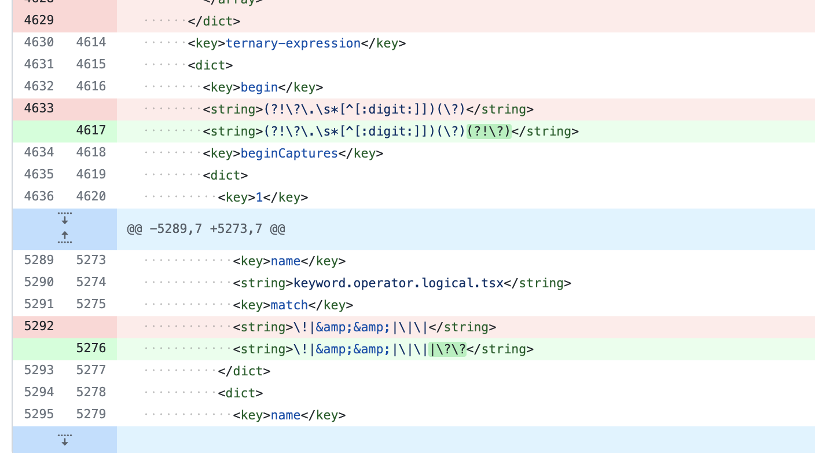
Task: Select new line number 4615
Action: [x=91, y=64]
